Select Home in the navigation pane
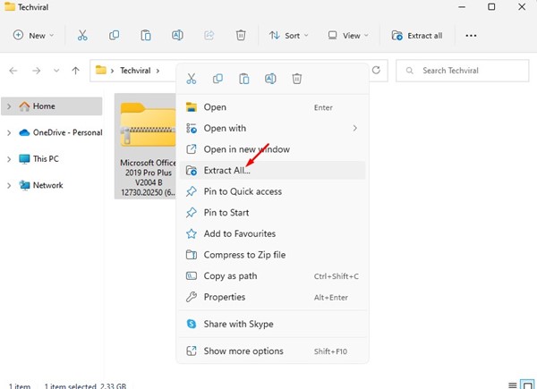Viewport: 537px width, 389px height. point(52,106)
